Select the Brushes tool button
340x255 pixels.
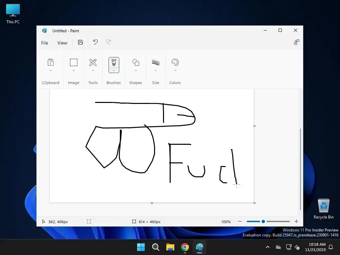point(114,62)
